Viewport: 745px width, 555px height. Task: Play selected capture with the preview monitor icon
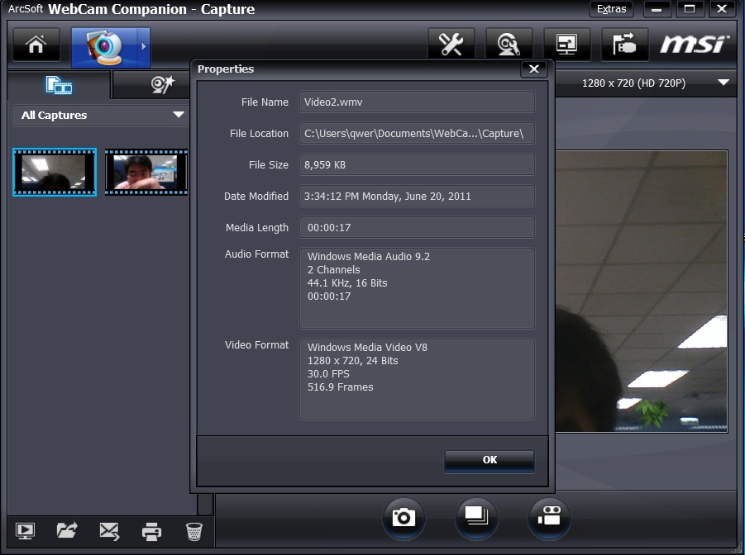(25, 531)
